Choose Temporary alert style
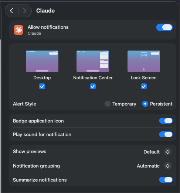The width and height of the screenshot is (180, 193). coord(108,104)
